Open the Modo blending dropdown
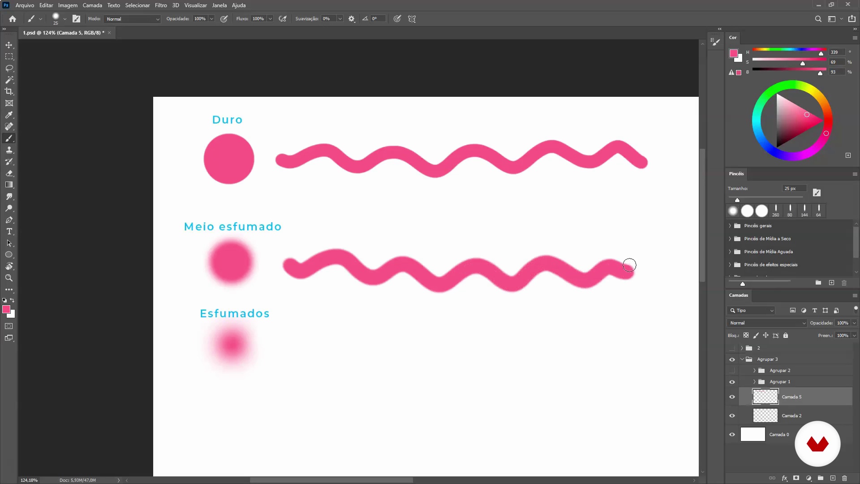Image resolution: width=860 pixels, height=484 pixels. pos(133,19)
